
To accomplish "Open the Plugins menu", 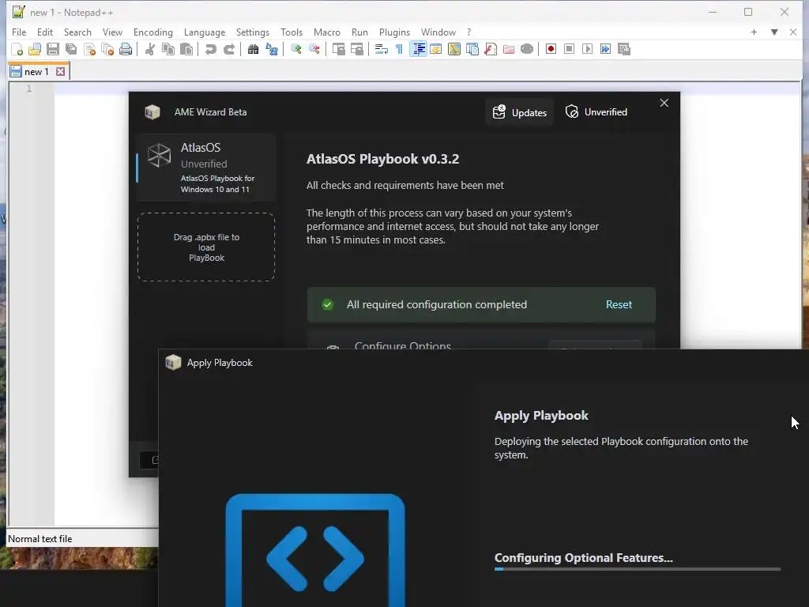I will click(394, 32).
